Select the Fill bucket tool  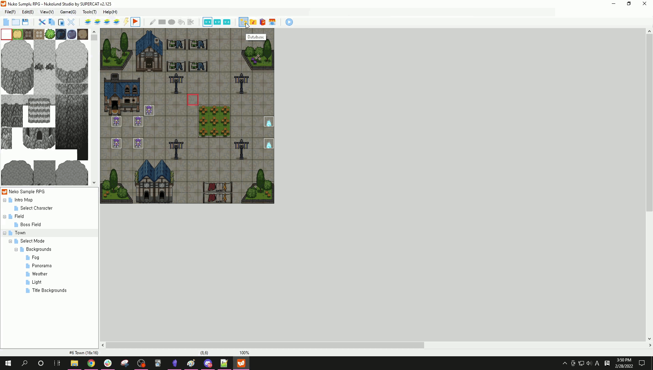[181, 22]
